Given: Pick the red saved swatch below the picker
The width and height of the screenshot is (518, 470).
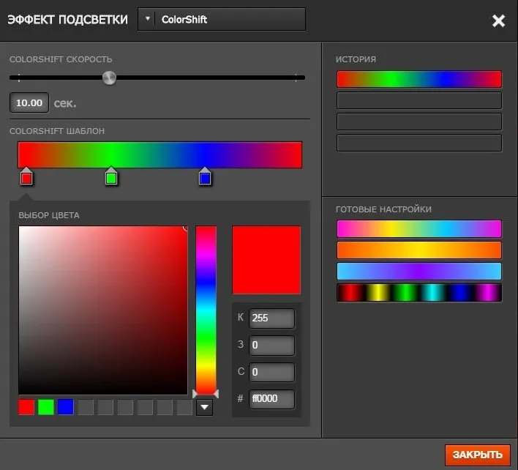Looking at the screenshot, I should [x=26, y=407].
